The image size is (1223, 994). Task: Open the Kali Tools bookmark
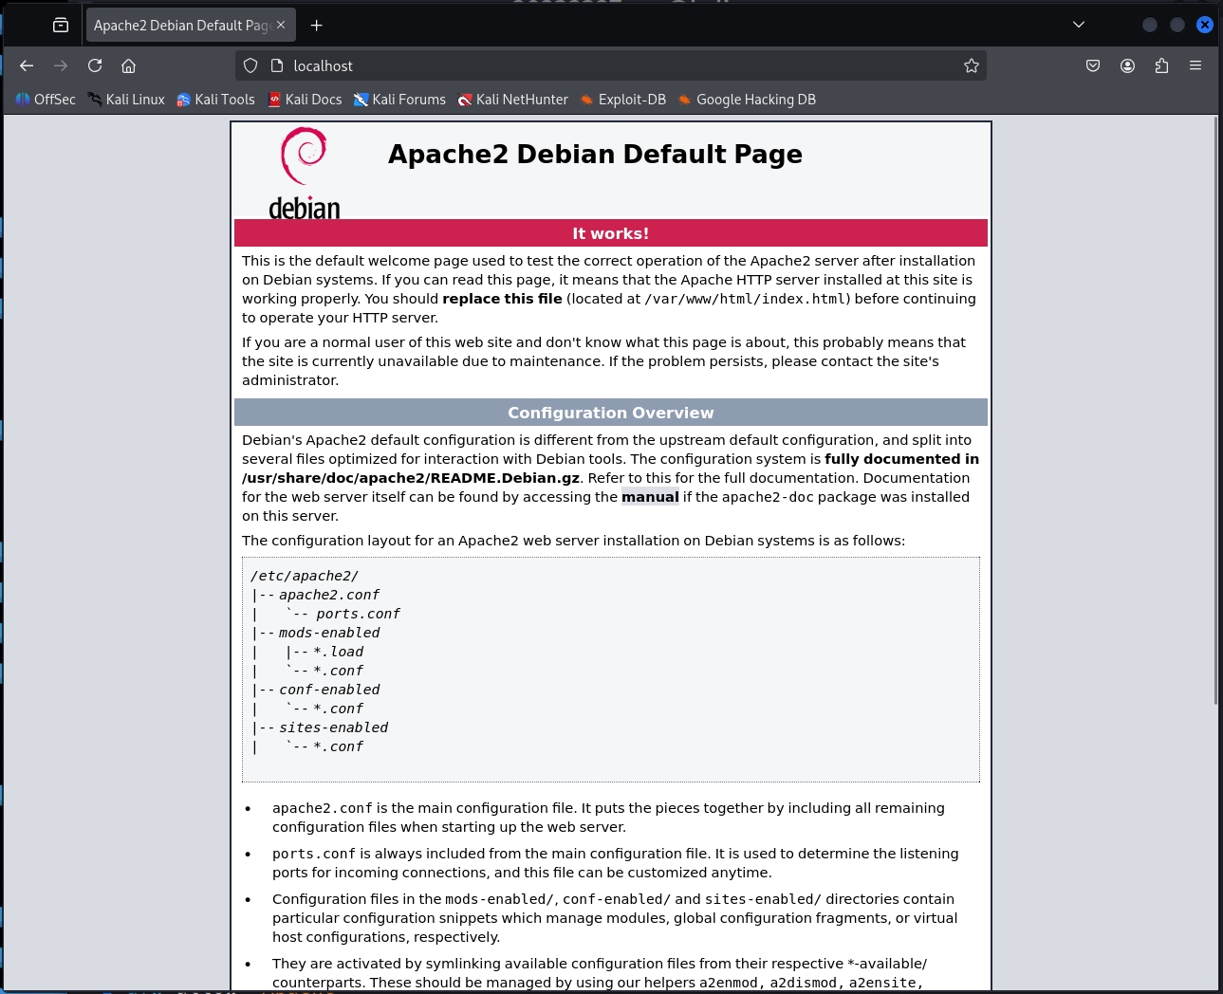tap(215, 100)
